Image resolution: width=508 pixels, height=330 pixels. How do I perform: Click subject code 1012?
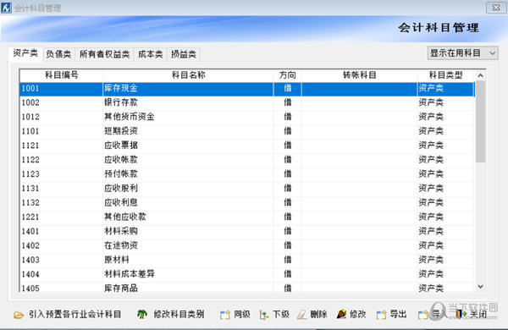pyautogui.click(x=30, y=117)
